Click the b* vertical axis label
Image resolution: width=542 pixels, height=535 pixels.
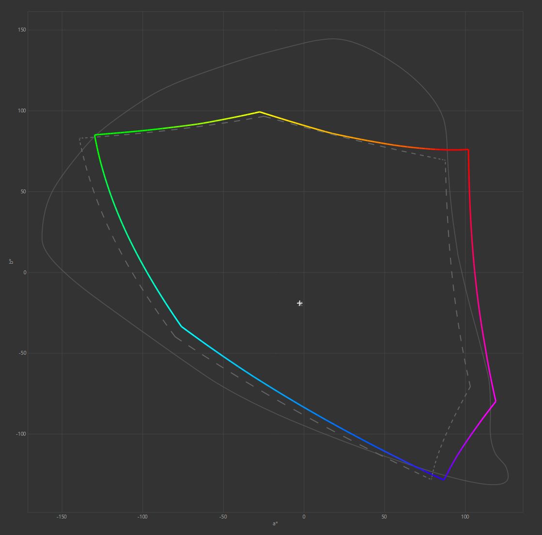click(x=11, y=262)
